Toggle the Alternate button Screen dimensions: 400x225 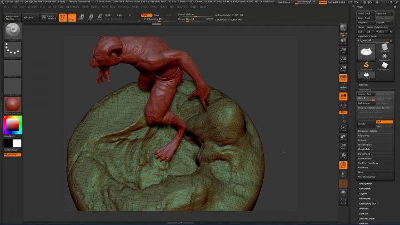(12, 154)
